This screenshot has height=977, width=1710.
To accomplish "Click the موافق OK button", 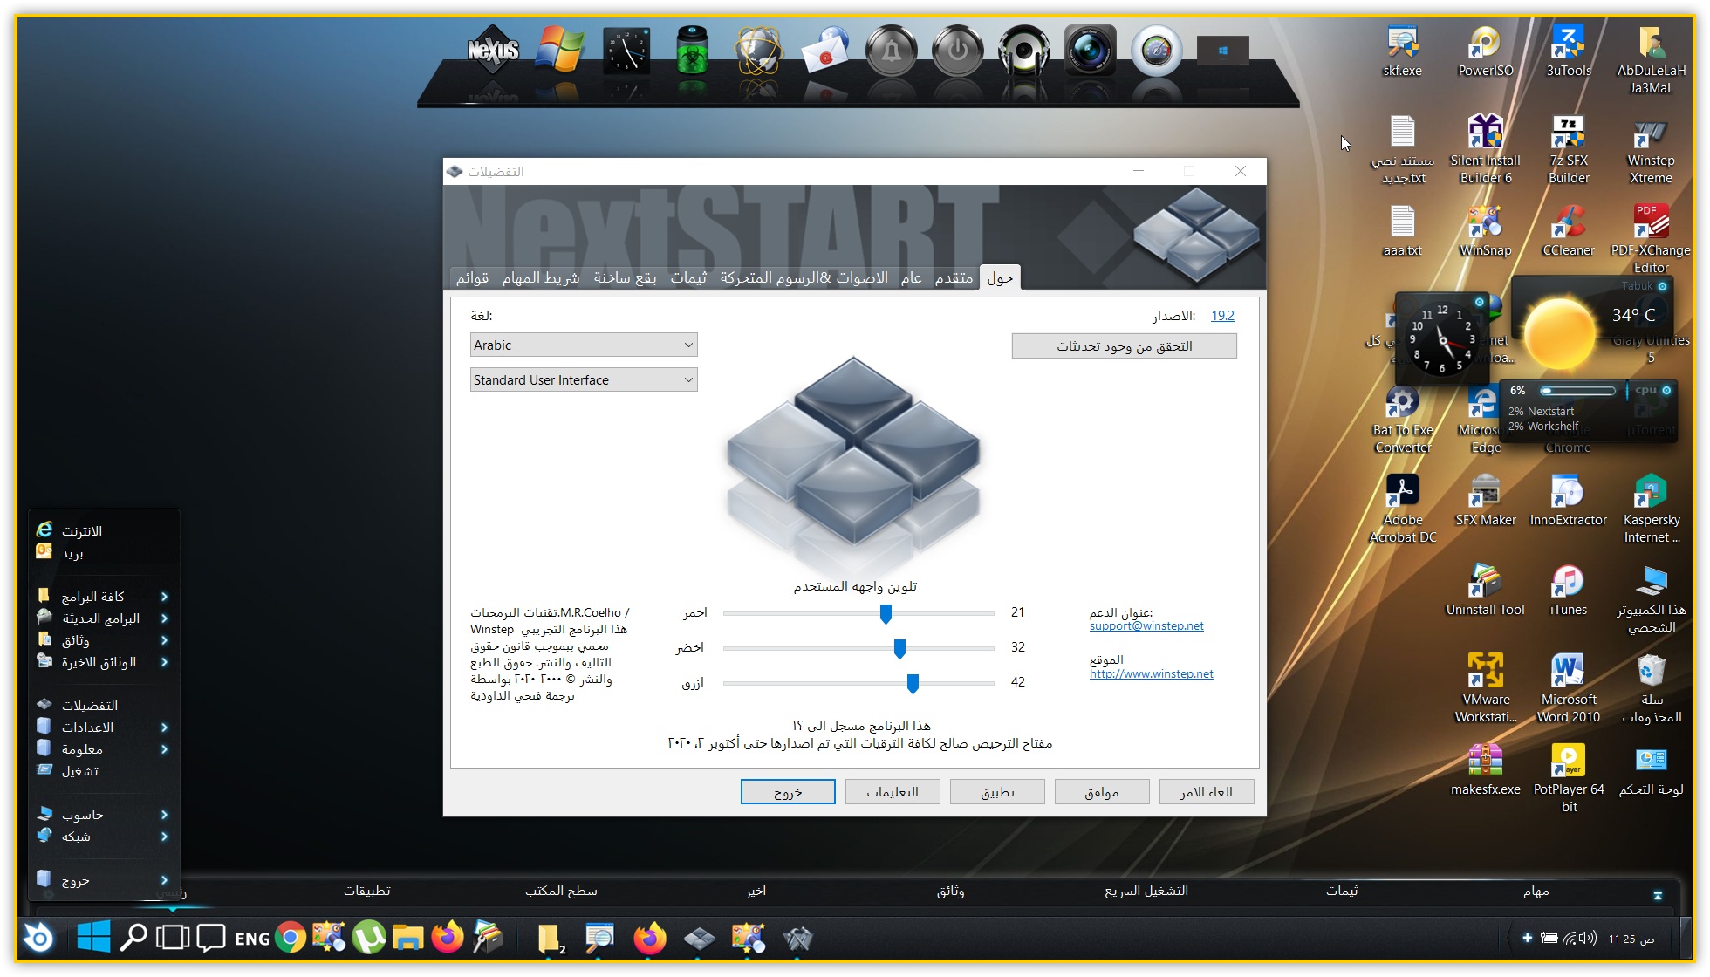I will pyautogui.click(x=1102, y=792).
